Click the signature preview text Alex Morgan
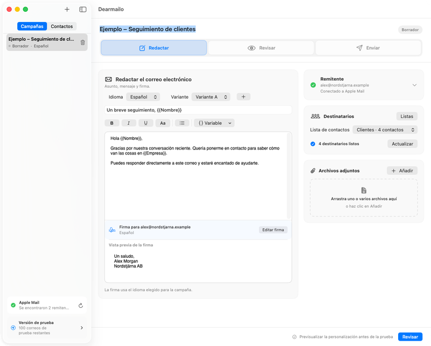This screenshot has width=431, height=346. coord(126,261)
